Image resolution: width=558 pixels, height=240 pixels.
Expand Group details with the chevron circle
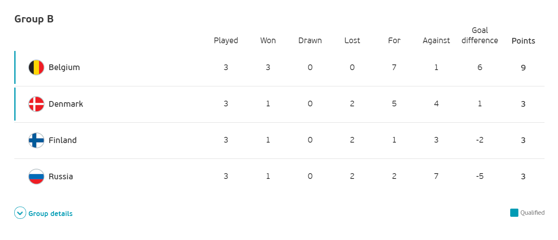pyautogui.click(x=20, y=213)
